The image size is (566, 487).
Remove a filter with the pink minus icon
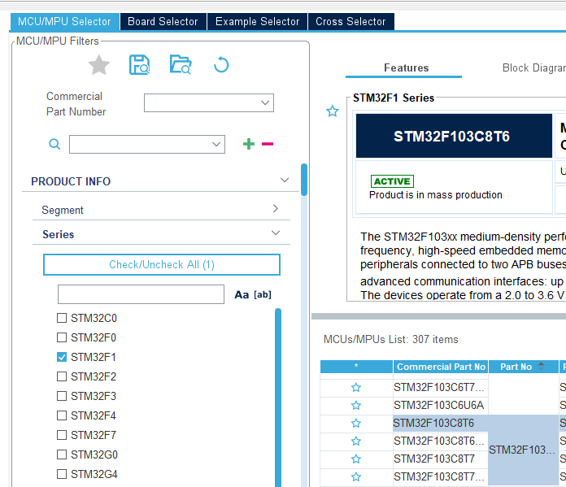268,144
